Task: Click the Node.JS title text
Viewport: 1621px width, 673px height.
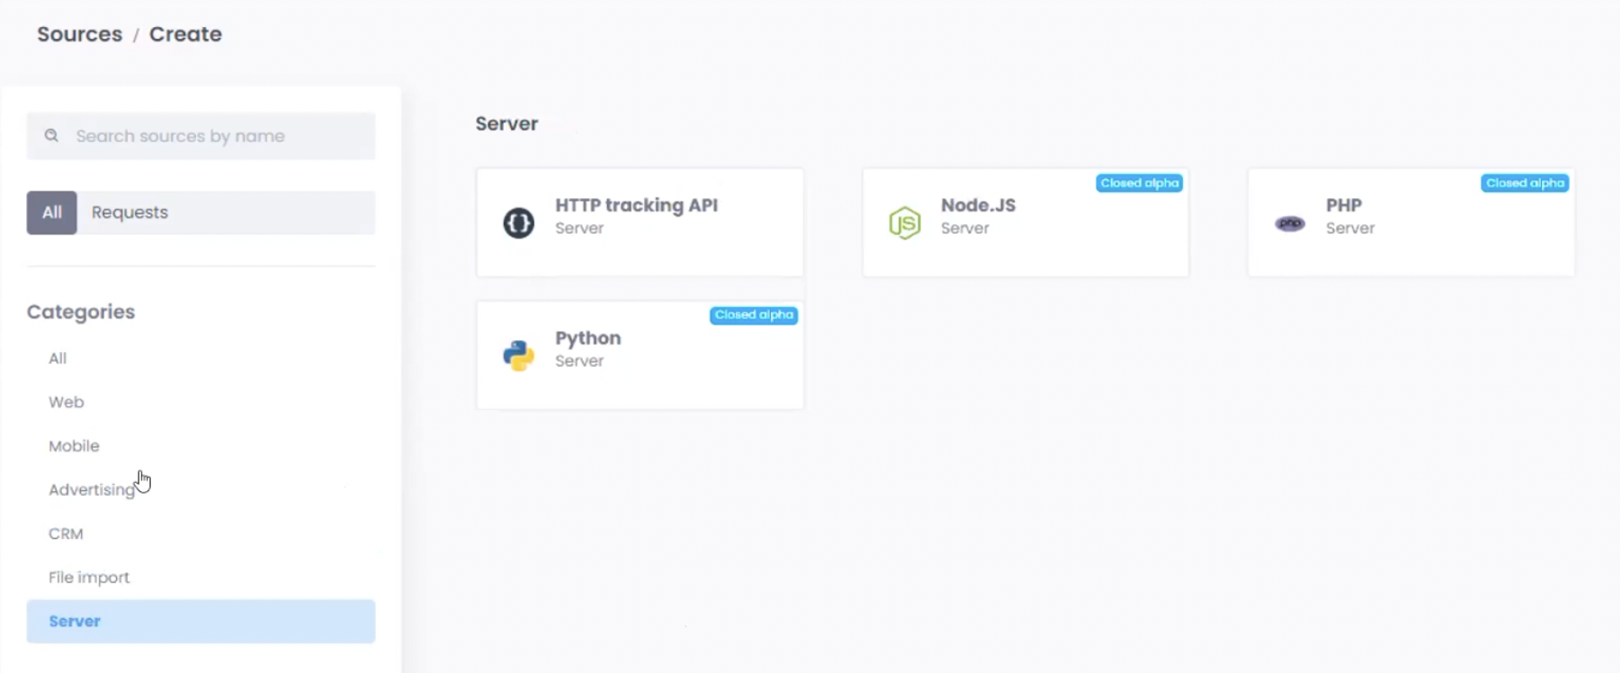Action: point(978,205)
